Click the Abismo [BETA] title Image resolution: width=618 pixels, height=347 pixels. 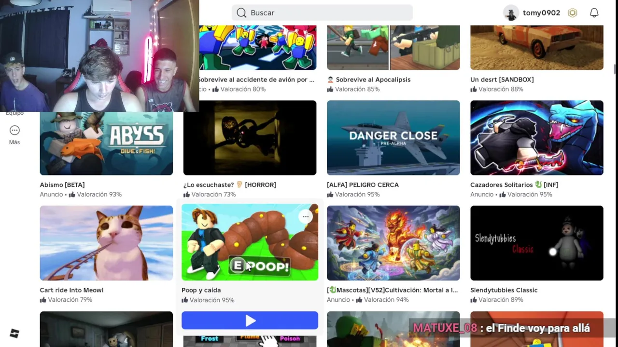(x=62, y=185)
